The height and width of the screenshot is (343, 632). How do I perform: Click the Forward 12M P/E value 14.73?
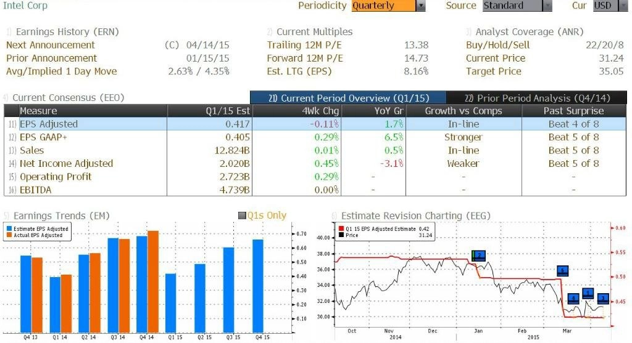(x=417, y=59)
